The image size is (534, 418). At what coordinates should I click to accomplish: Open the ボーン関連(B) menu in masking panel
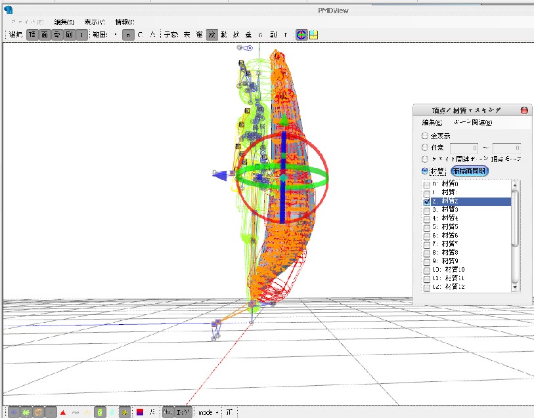click(473, 123)
